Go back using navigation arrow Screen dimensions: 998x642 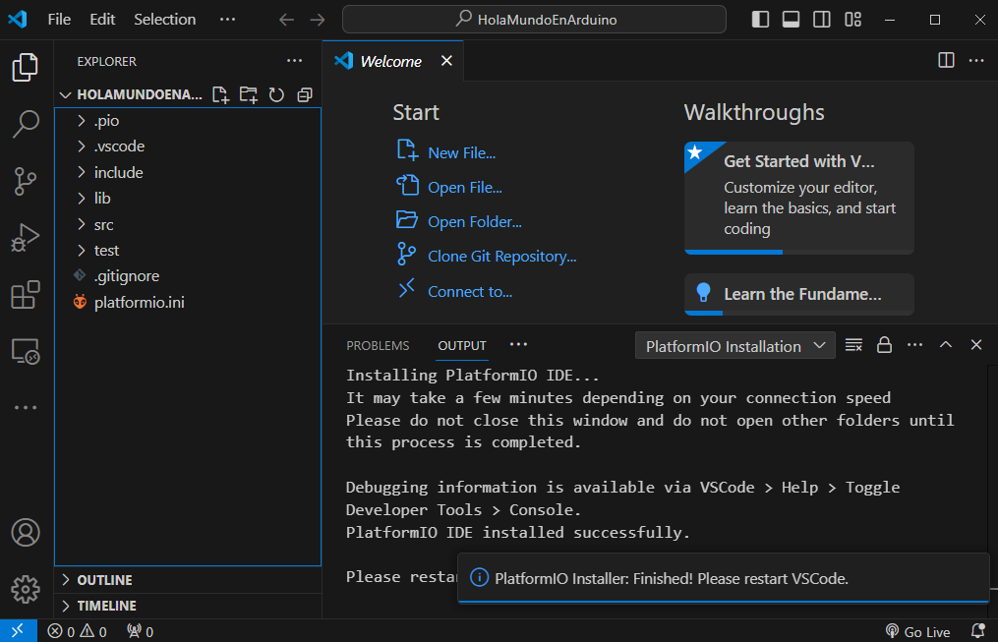(286, 20)
